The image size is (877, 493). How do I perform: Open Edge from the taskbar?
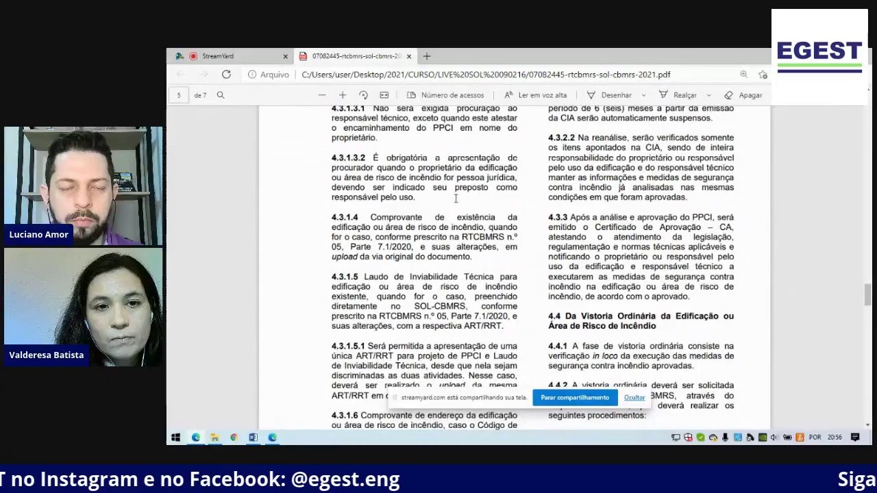(x=196, y=438)
